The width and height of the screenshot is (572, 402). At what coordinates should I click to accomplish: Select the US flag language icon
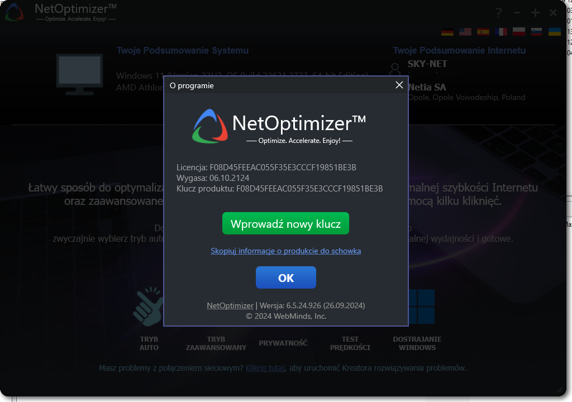coord(465,32)
